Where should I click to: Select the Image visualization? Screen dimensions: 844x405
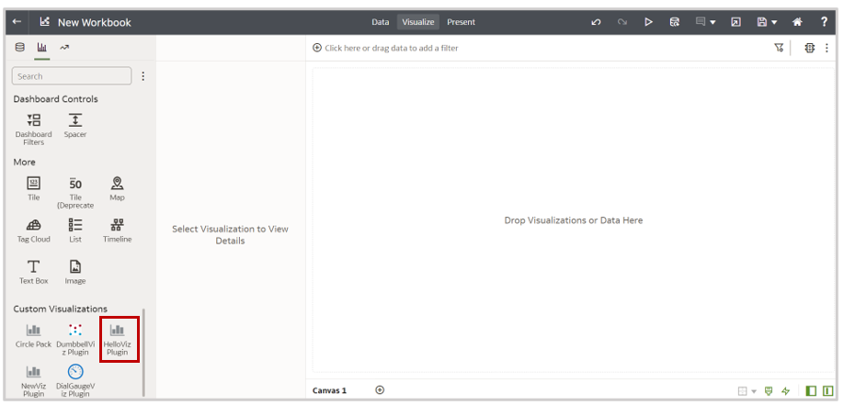click(x=75, y=272)
